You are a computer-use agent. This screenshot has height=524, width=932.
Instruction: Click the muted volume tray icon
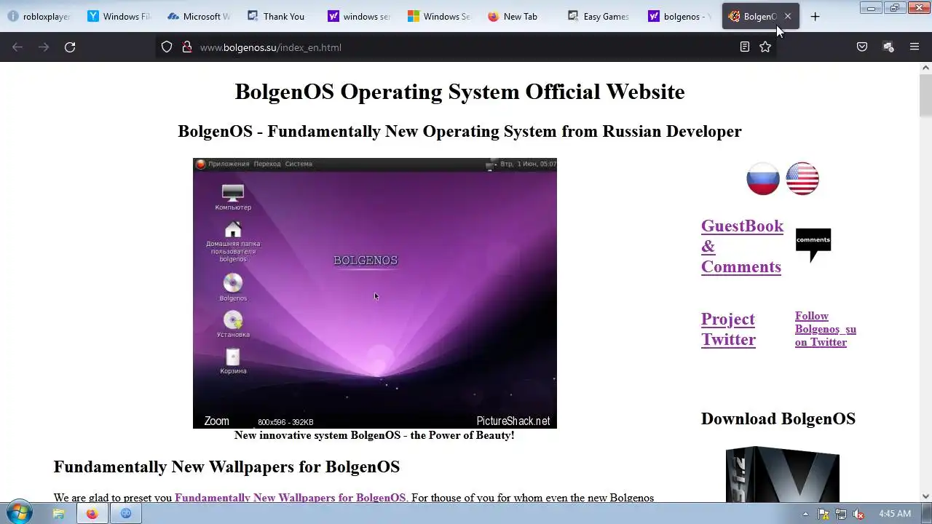coord(858,514)
